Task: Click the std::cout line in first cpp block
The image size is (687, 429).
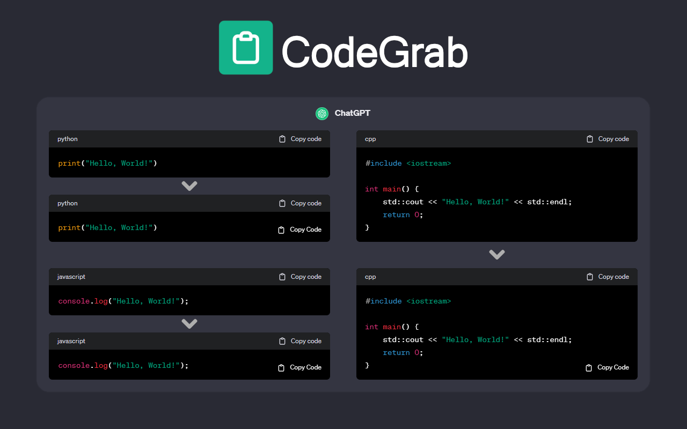Action: point(477,202)
